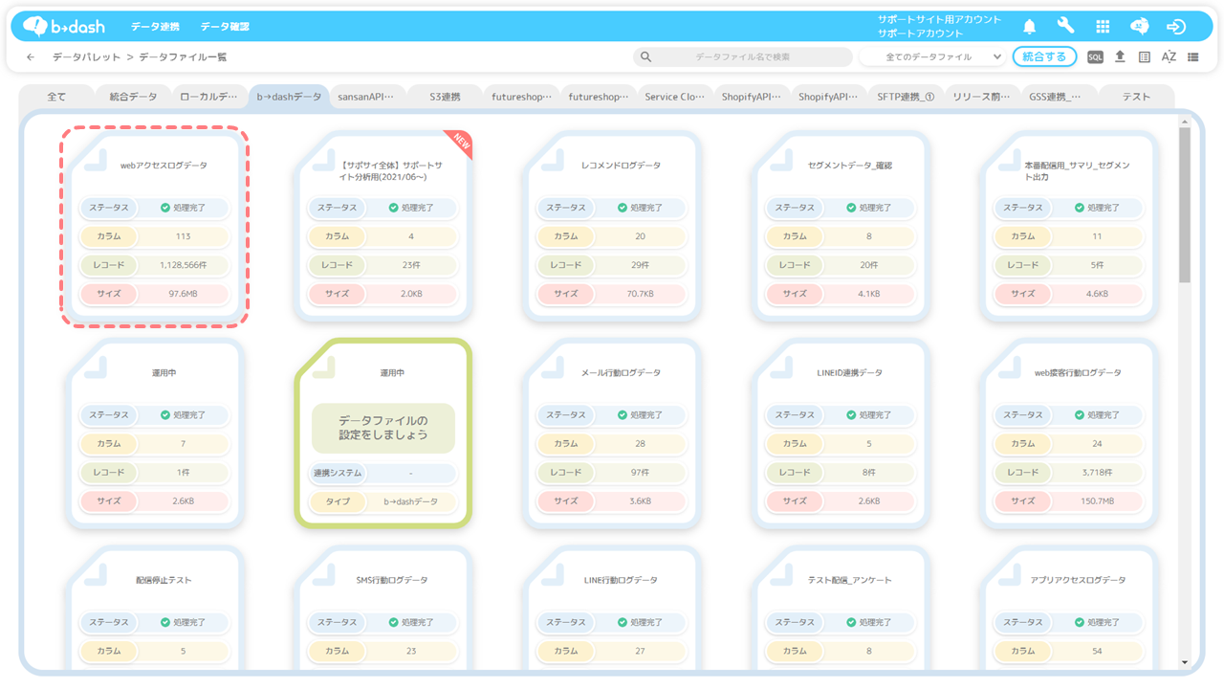Viewport: 1224px width, 689px height.
Task: Select the 統合データ tab
Action: (x=133, y=97)
